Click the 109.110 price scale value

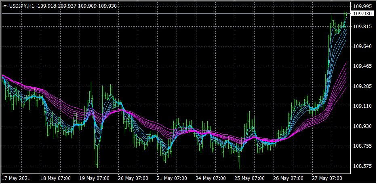[x=362, y=106]
